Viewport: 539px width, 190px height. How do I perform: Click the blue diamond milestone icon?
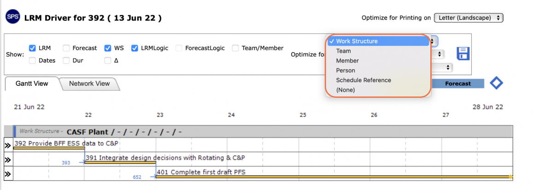coord(496,83)
